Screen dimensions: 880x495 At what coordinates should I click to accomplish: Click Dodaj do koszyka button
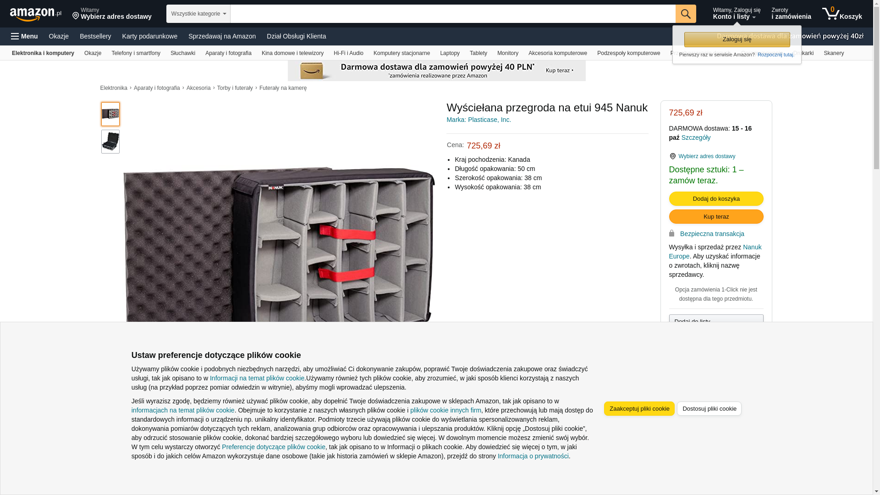716,198
